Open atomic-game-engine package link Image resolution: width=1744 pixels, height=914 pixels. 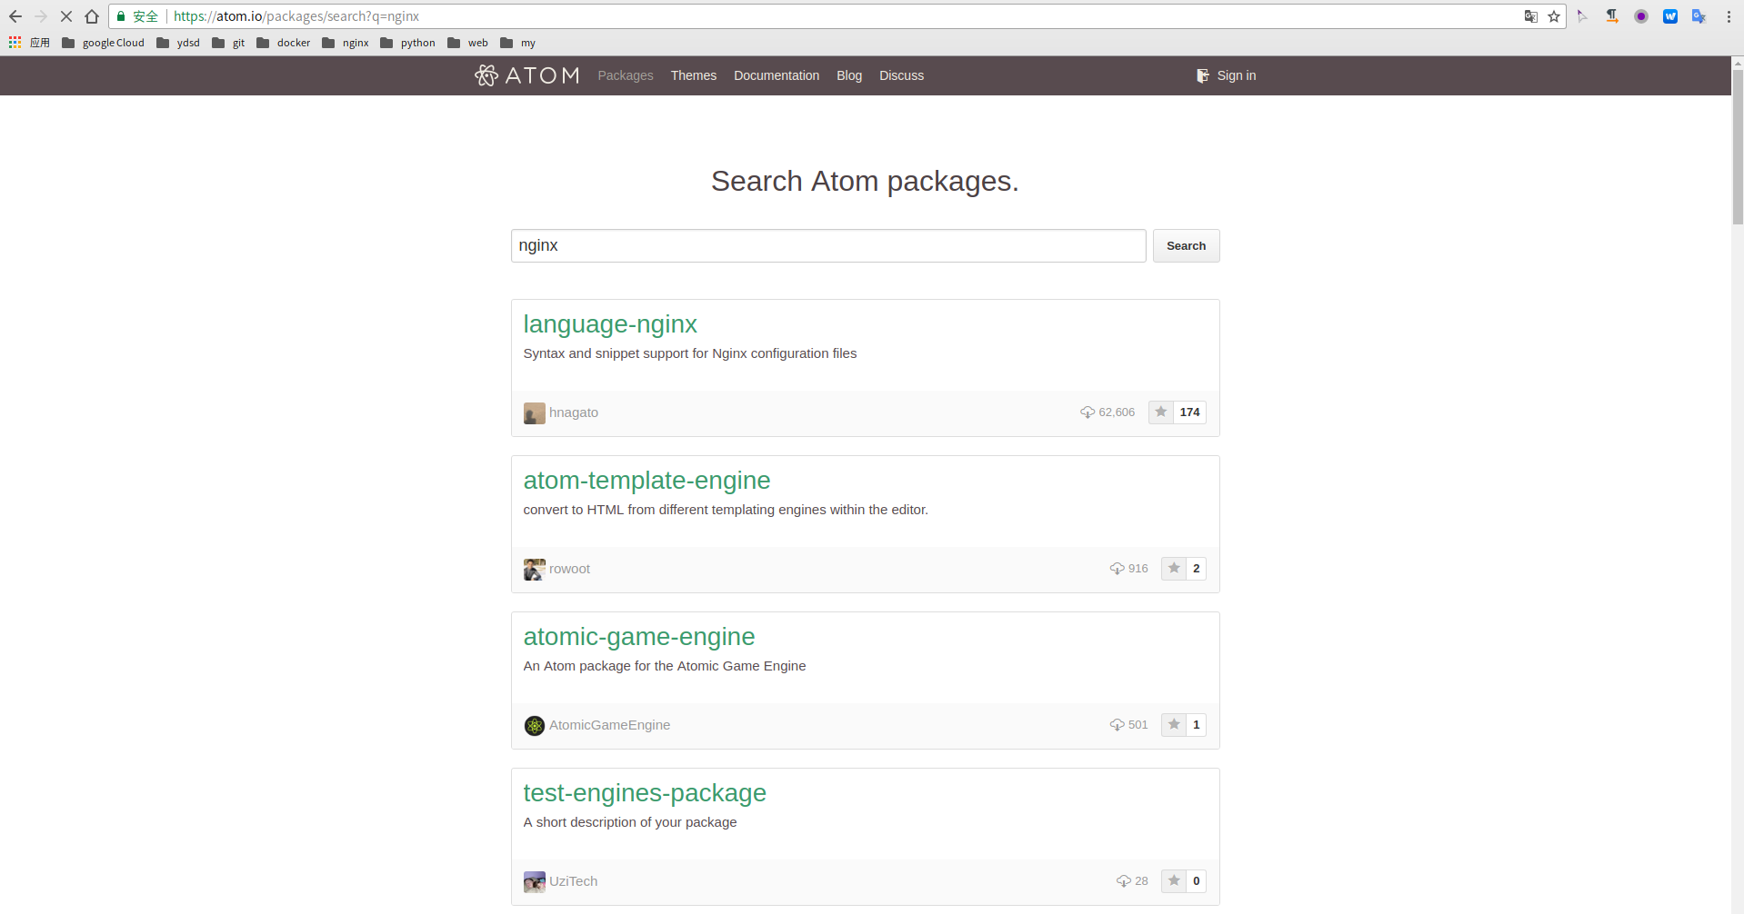tap(639, 637)
